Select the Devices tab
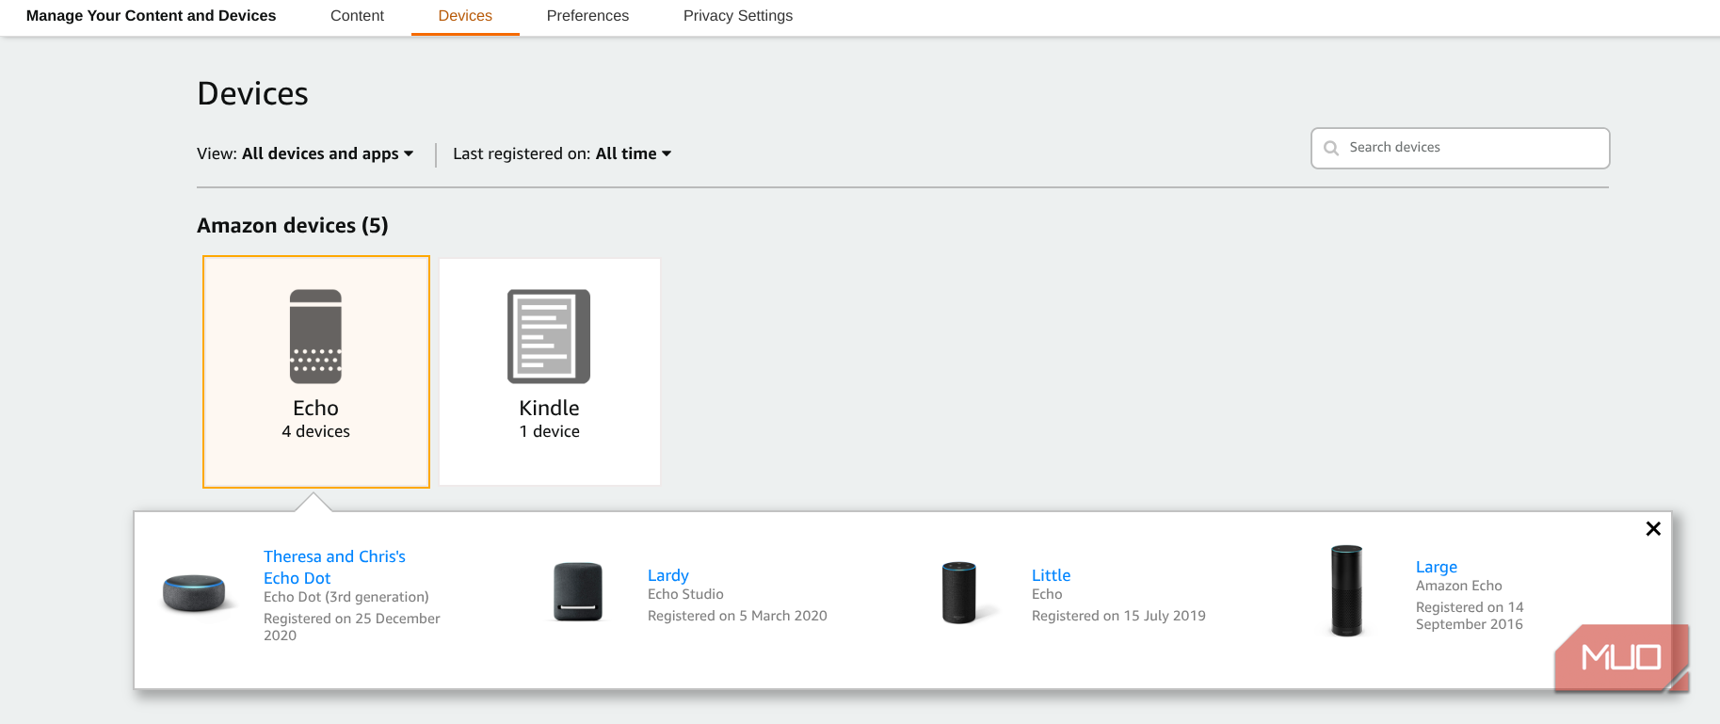Screen dimensions: 1720x724 pyautogui.click(x=465, y=16)
